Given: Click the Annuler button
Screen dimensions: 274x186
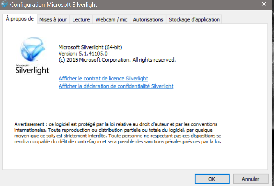Looking at the screenshot, I should coord(250,179).
